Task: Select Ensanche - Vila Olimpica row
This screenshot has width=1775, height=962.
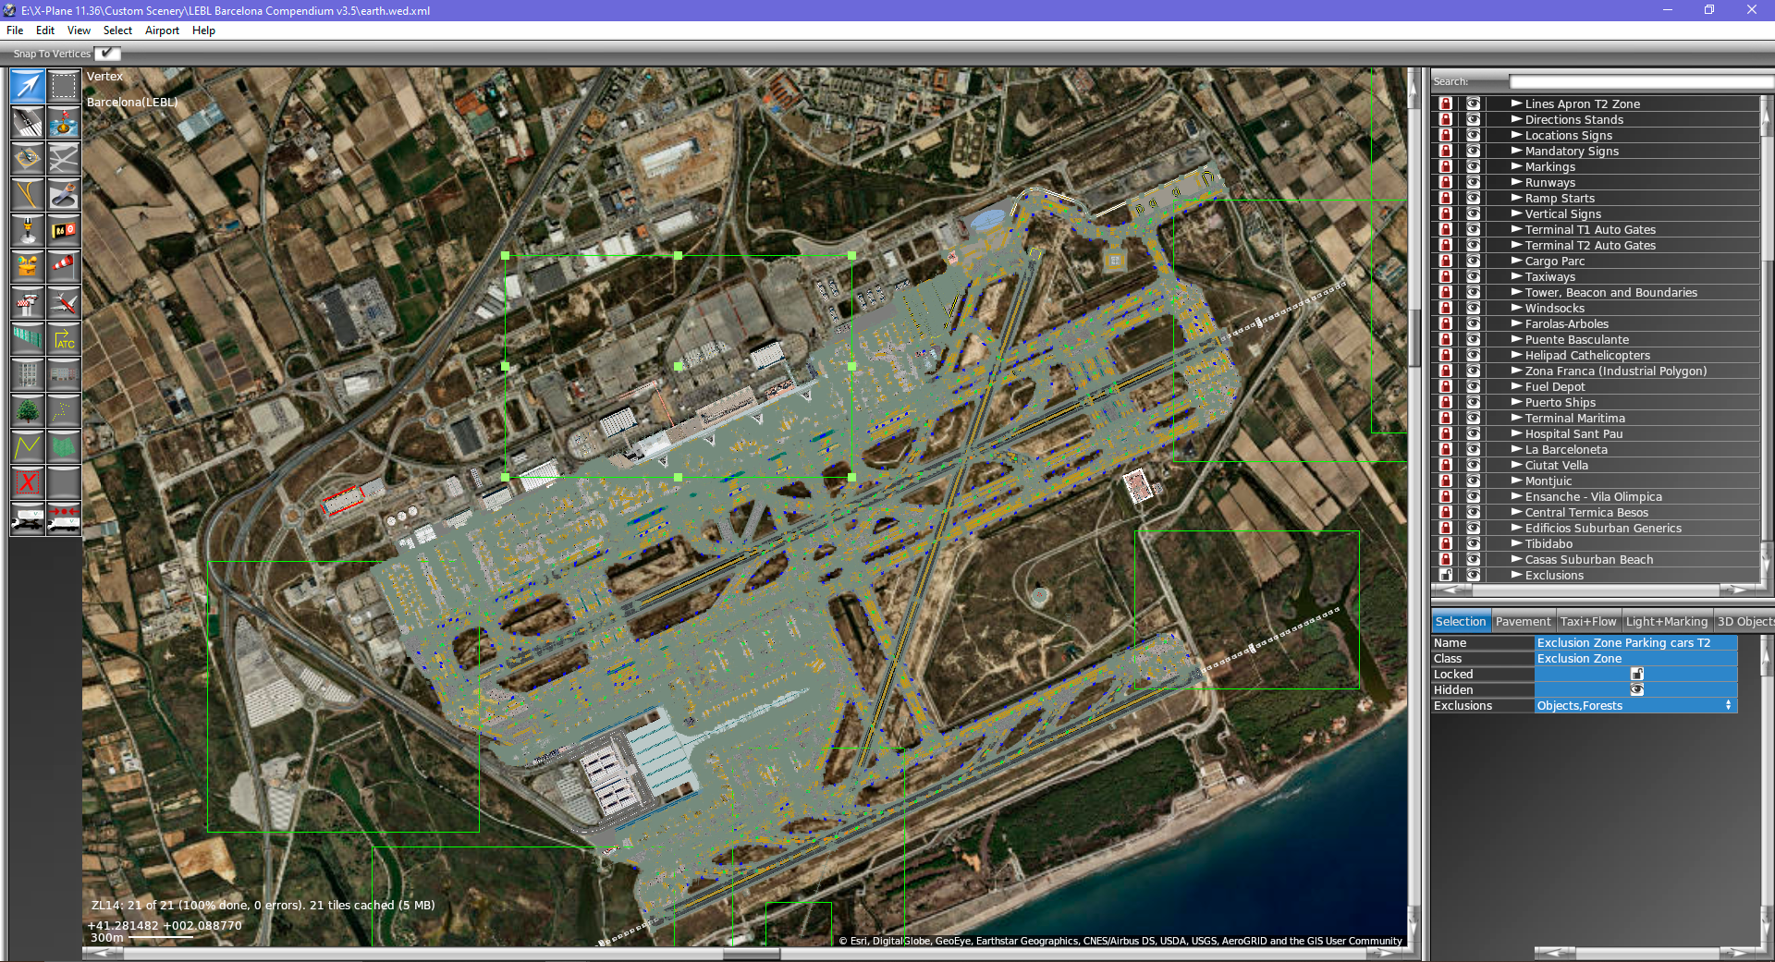Action: point(1596,496)
